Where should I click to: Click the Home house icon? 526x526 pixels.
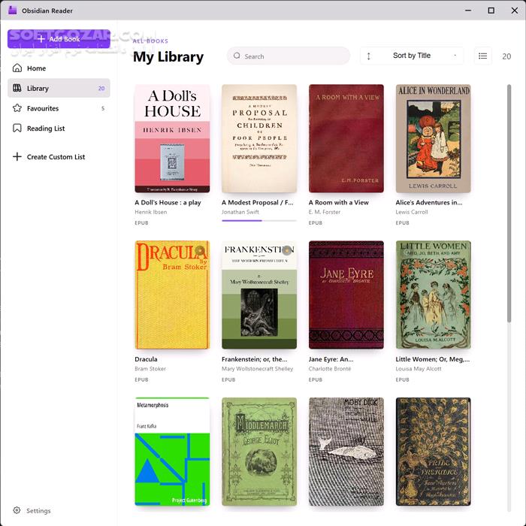pos(17,68)
